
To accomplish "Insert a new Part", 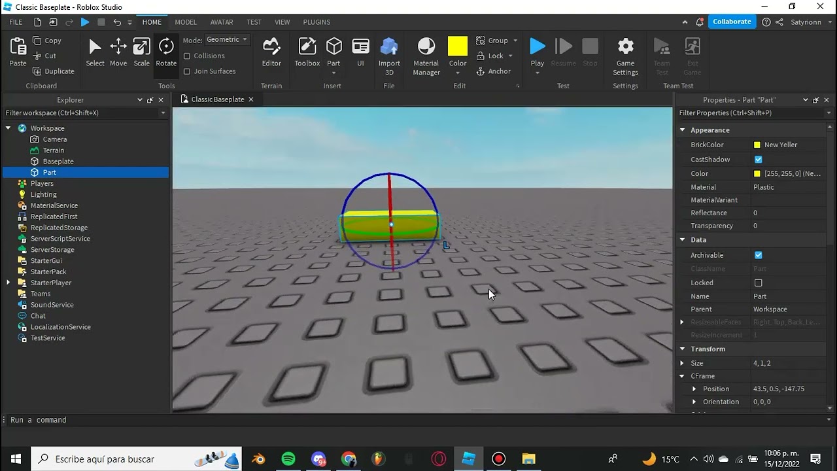I will click(x=334, y=52).
